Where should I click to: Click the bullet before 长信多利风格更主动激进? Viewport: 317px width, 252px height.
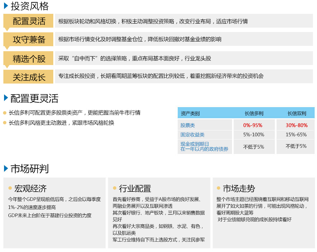click(5, 123)
